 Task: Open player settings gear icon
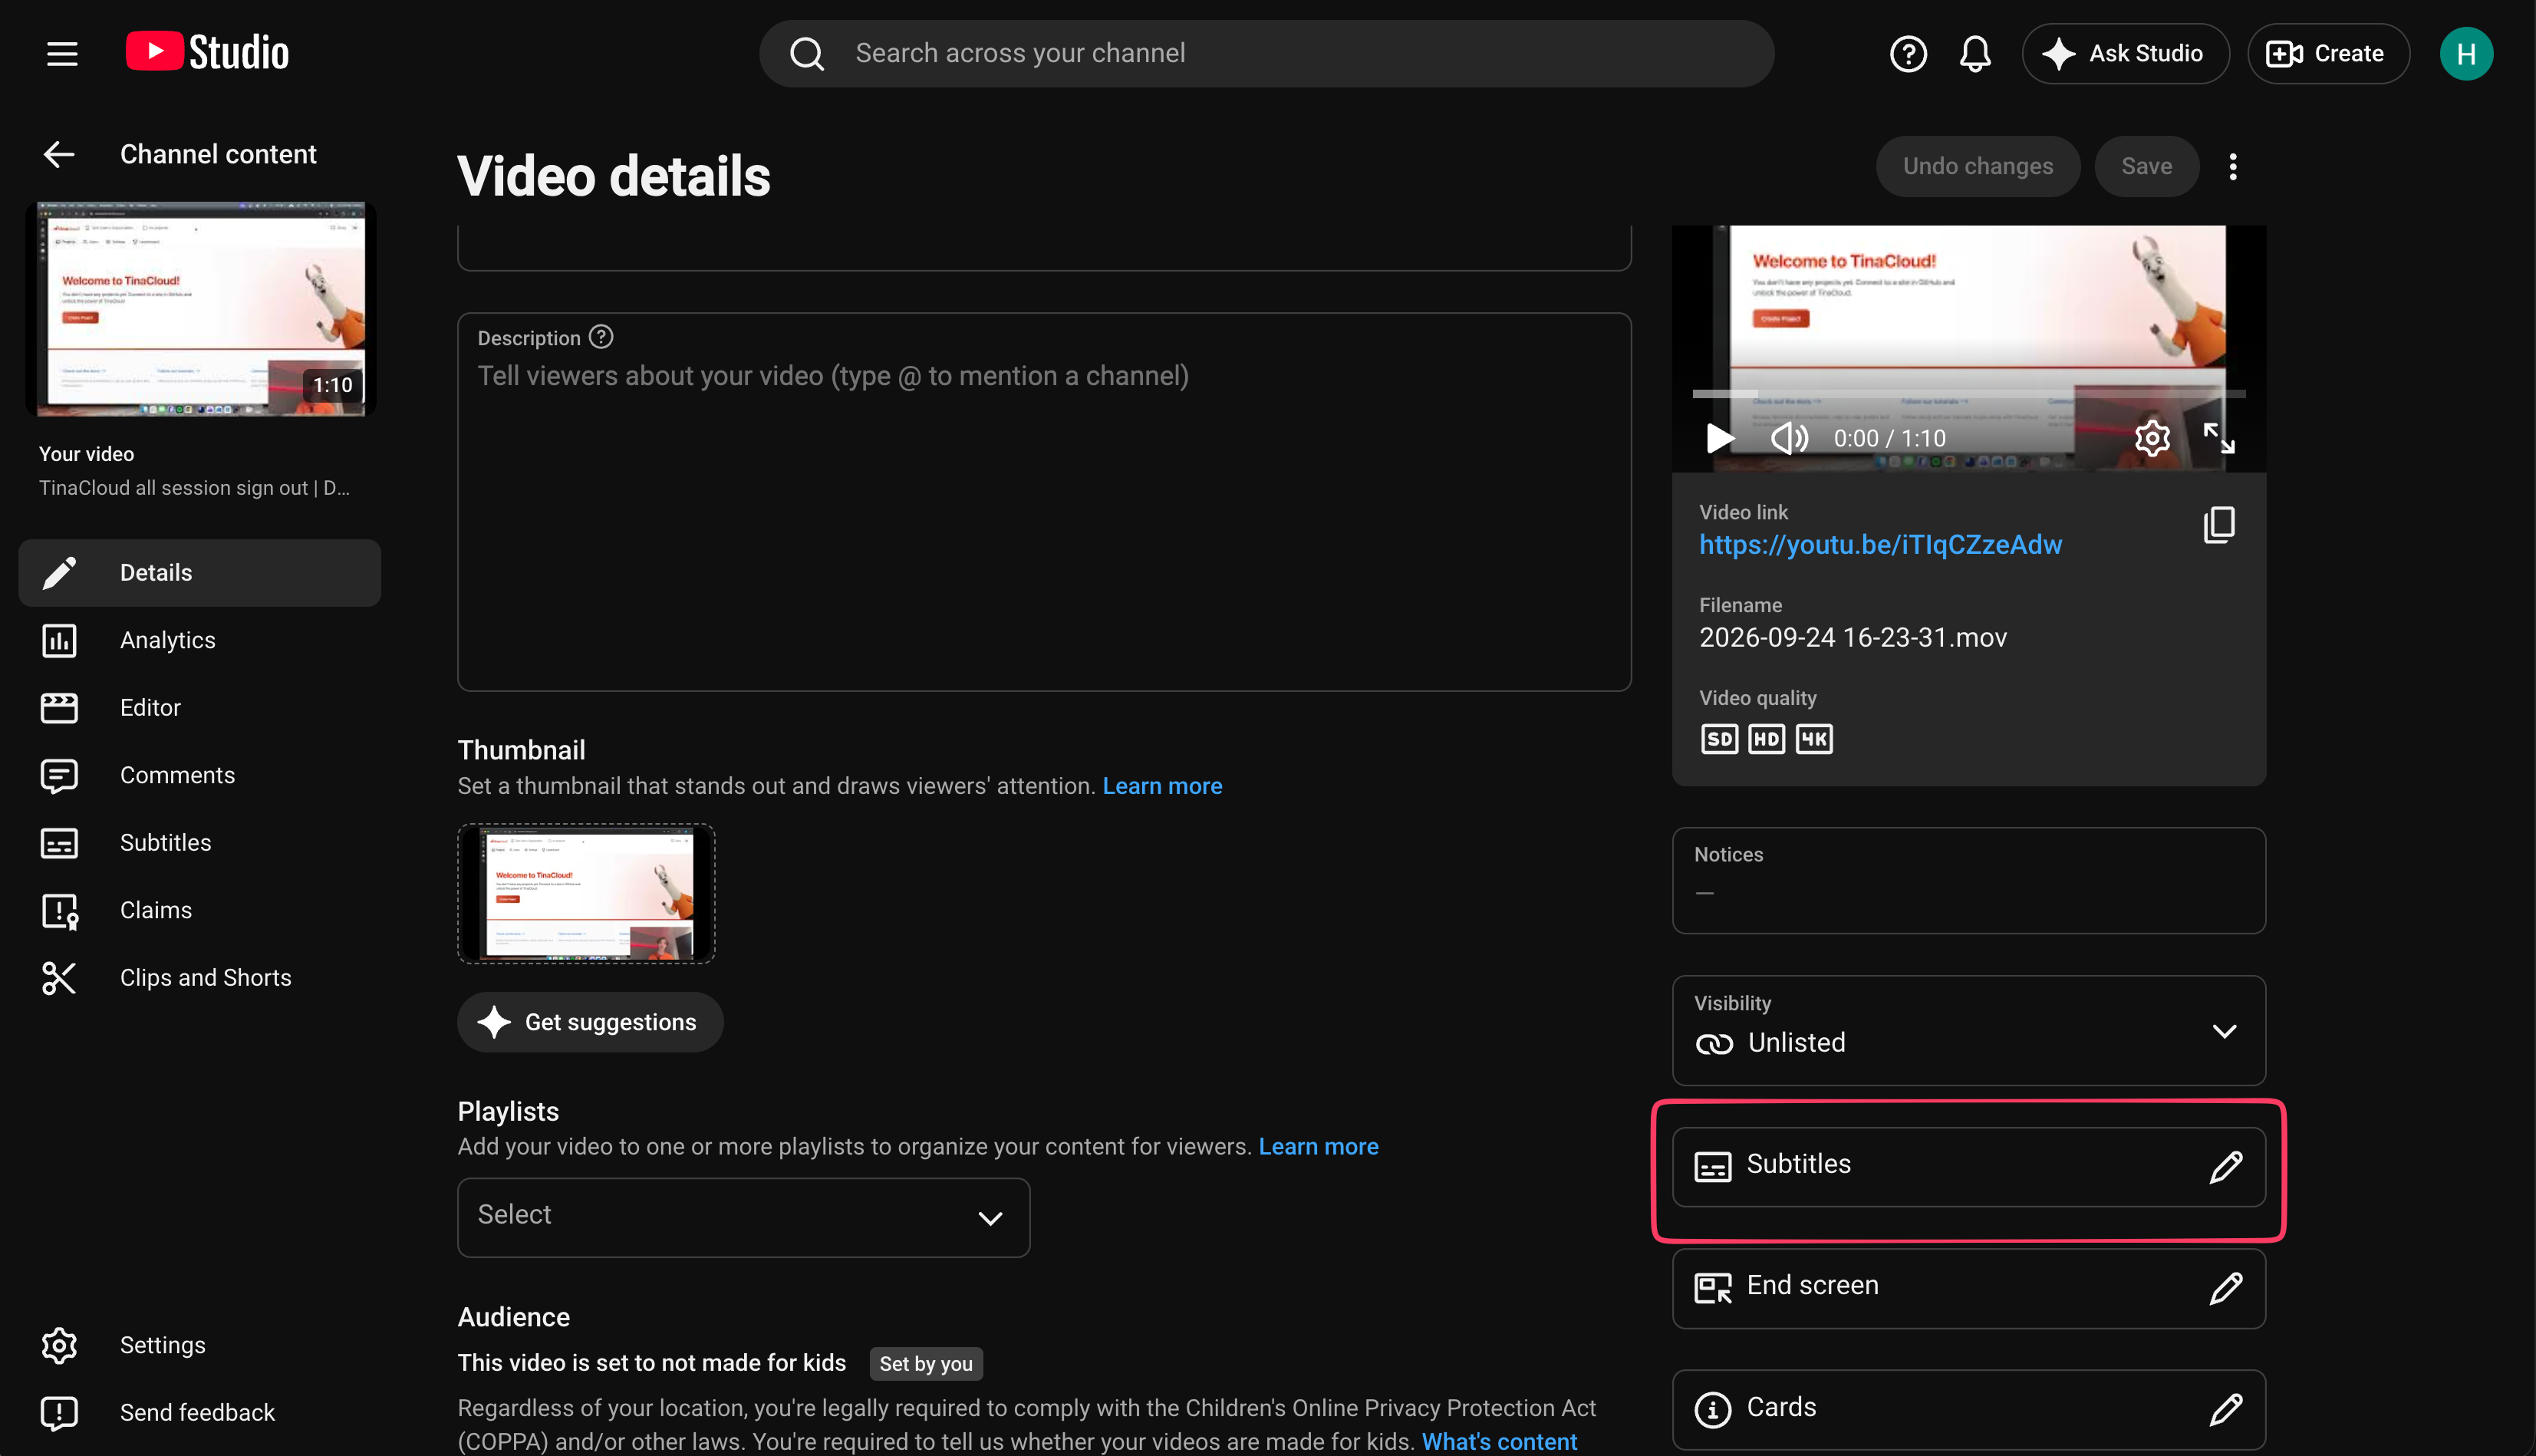click(2152, 438)
